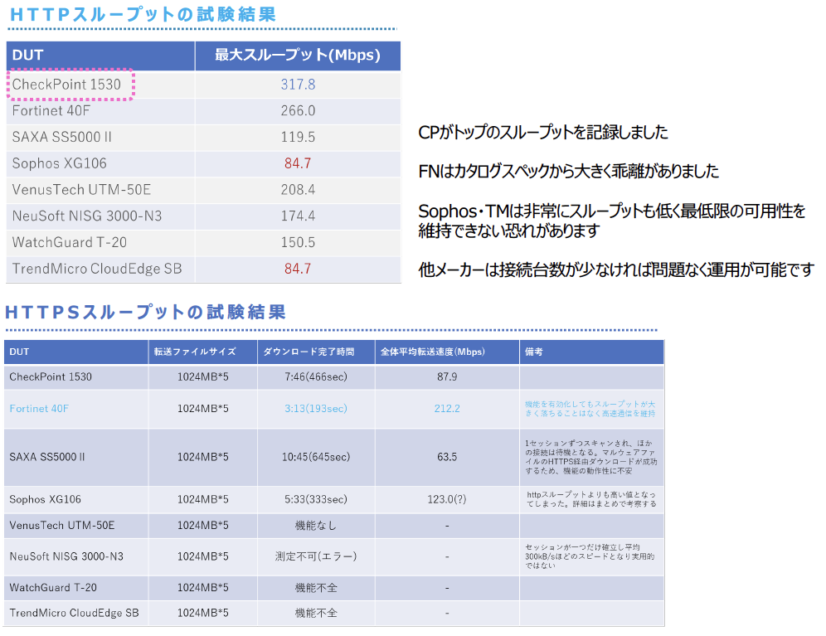Click the 123.0(?) speed value for Sophos
Viewport: 826px width, 636px height.
[447, 499]
